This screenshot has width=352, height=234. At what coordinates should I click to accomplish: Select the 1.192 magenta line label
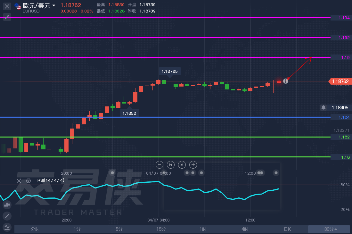coord(341,38)
